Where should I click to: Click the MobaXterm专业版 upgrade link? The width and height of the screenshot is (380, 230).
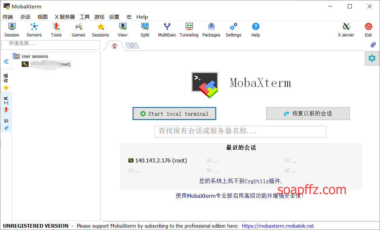[239, 196]
